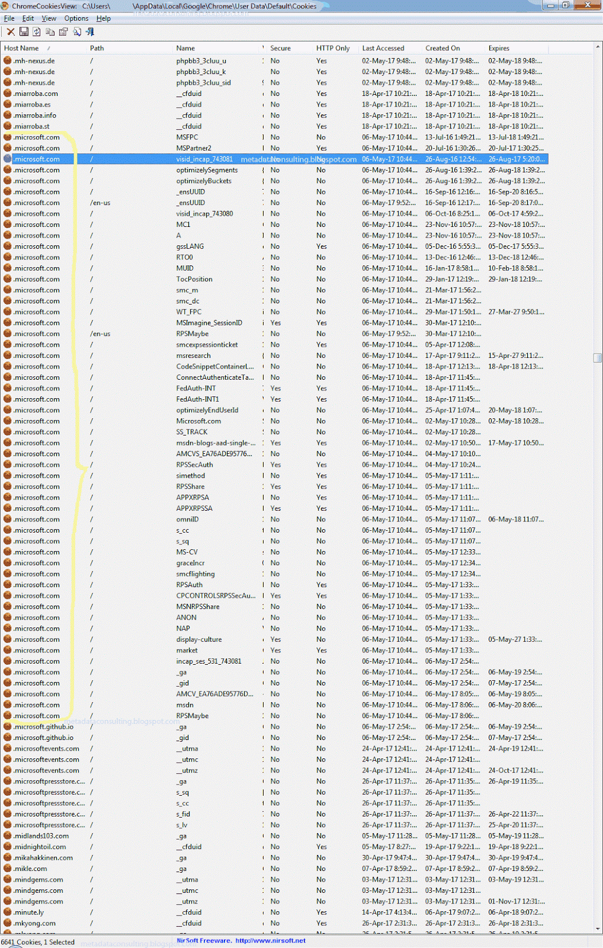
Task: Click the cookie icon of the .miarroba.es row
Action: pyautogui.click(x=8, y=104)
